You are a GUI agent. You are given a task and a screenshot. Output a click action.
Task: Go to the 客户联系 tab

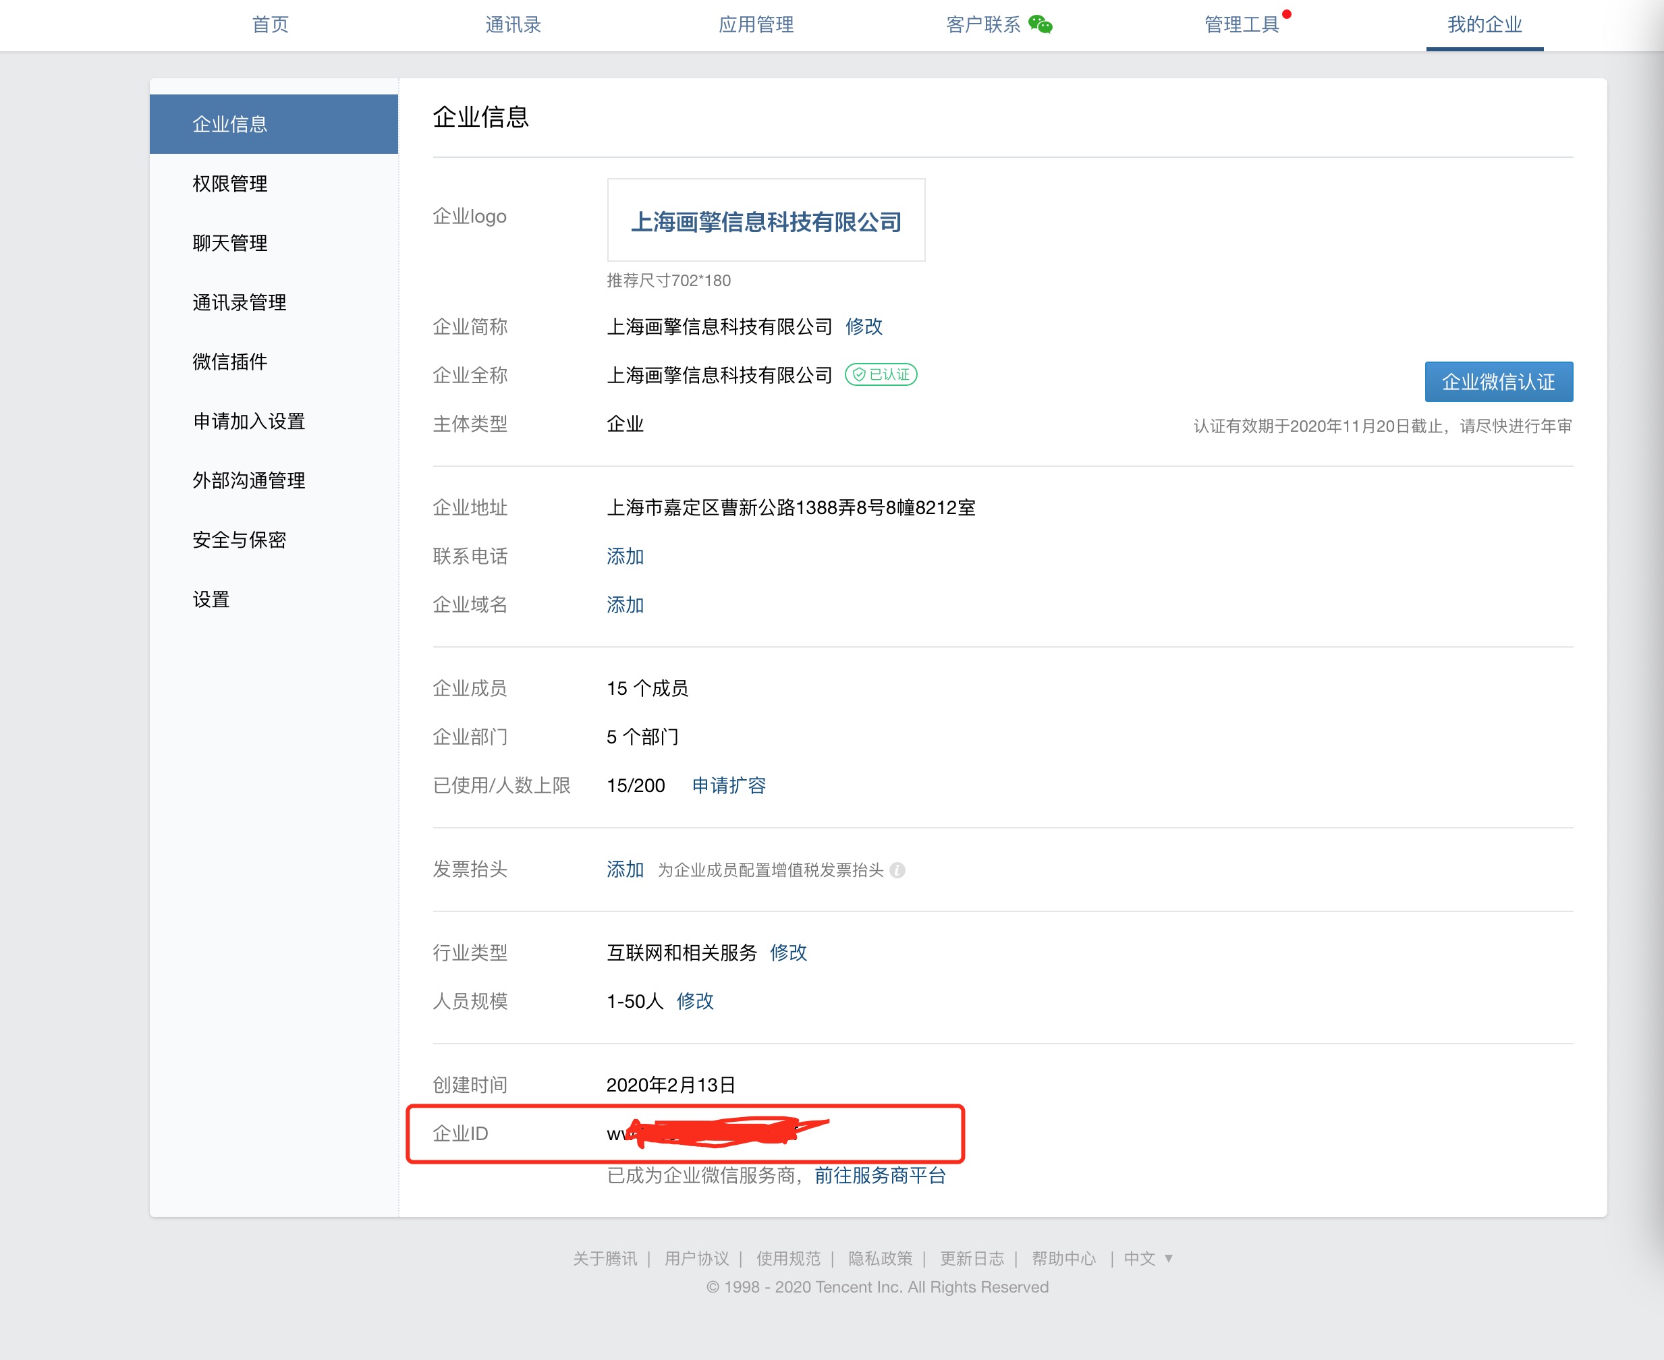coord(982,24)
